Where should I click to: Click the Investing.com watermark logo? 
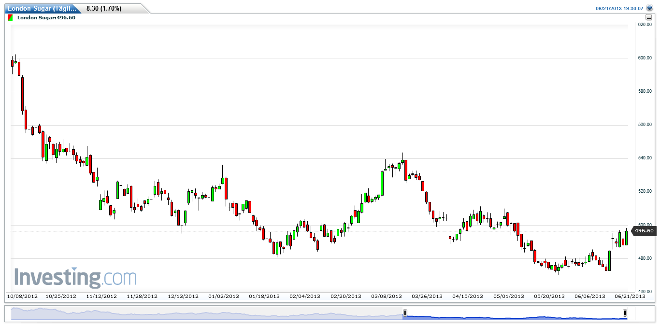[x=75, y=278]
